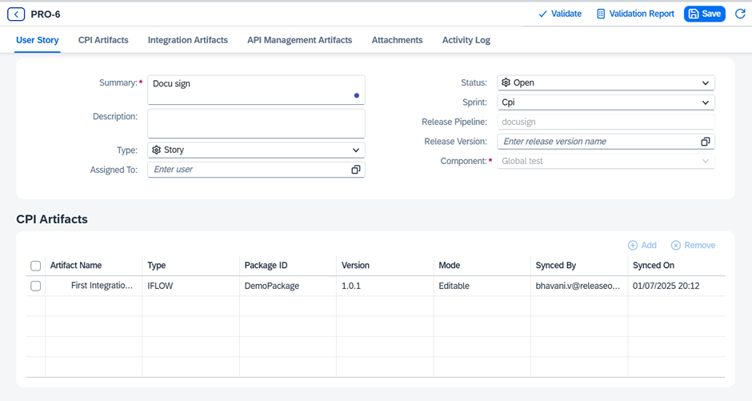Open value help icon in Release Version field
The width and height of the screenshot is (752, 401).
[x=705, y=142]
